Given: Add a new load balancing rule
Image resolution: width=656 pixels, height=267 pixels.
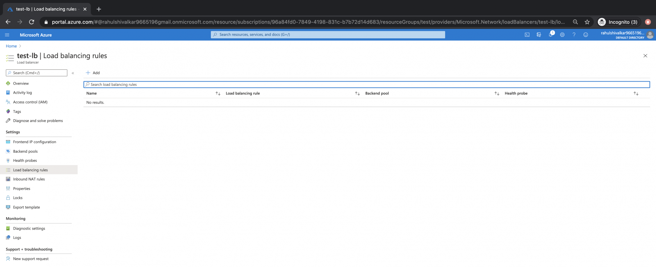Looking at the screenshot, I should [93, 73].
